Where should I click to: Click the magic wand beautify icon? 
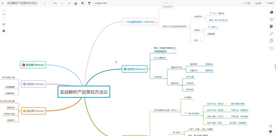click(83, 3)
